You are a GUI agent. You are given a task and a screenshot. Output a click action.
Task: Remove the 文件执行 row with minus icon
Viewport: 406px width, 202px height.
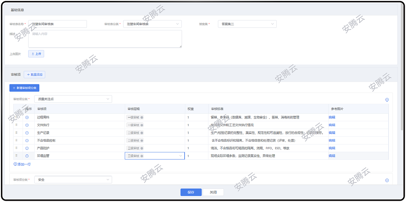[x=27, y=125]
